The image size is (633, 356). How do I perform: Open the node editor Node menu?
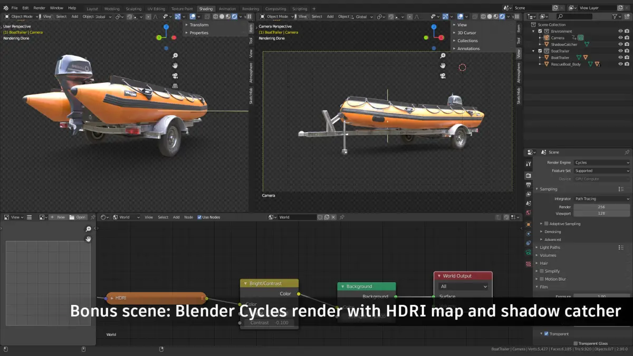(x=188, y=217)
